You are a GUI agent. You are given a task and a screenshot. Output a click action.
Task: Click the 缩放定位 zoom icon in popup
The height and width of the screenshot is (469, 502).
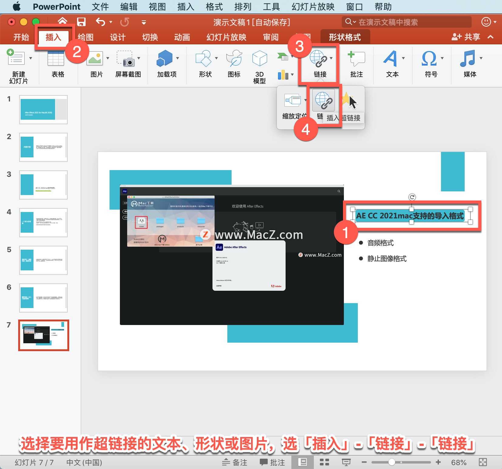click(x=293, y=100)
